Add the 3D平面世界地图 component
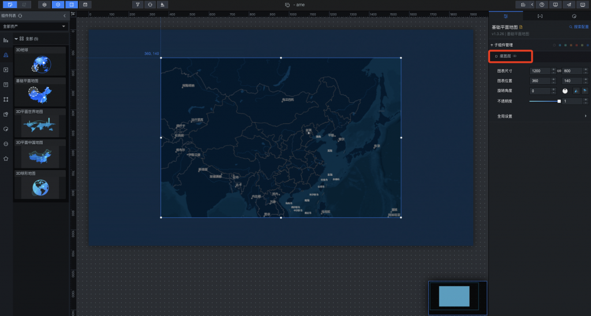The width and height of the screenshot is (591, 316). tap(40, 123)
